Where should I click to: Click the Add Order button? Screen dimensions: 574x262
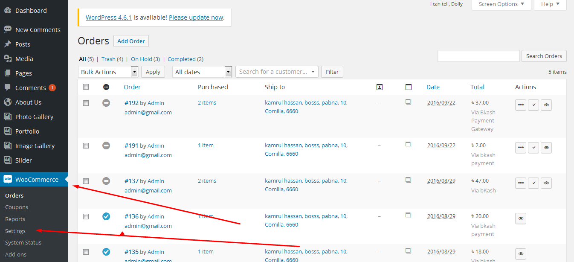coord(131,41)
